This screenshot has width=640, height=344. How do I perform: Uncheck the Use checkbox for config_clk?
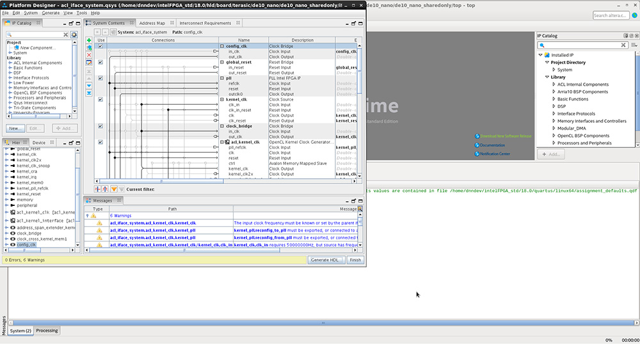tap(100, 46)
